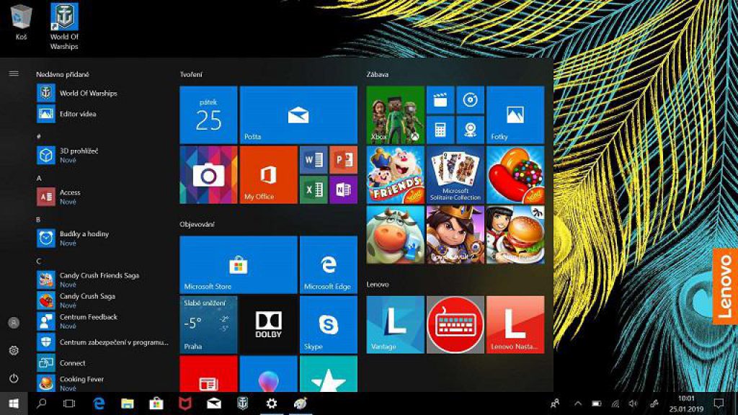Open the Cooking Fever burger tile
738x415 pixels.
(x=515, y=235)
